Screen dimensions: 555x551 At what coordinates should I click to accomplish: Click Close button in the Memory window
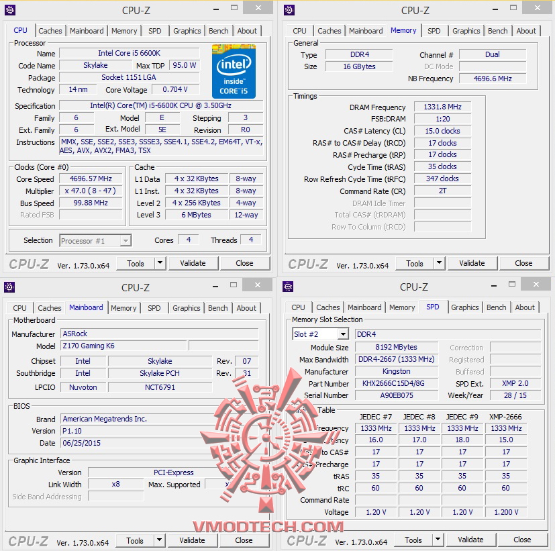tap(524, 263)
